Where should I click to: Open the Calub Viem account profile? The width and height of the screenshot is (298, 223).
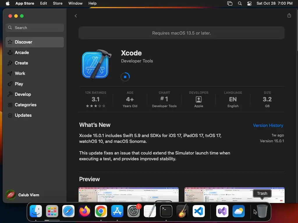(22, 195)
